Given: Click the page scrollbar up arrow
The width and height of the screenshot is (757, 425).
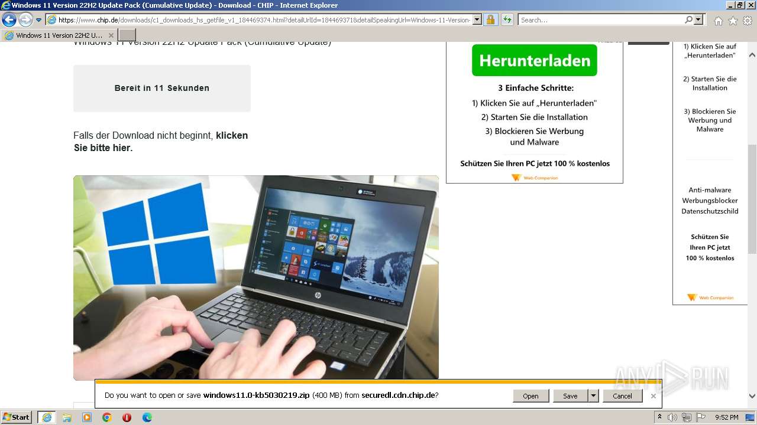Looking at the screenshot, I should pyautogui.click(x=752, y=55).
